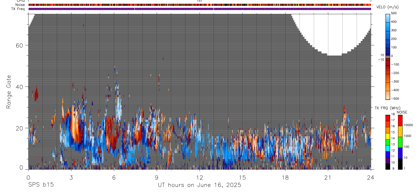This screenshot has width=417, height=192.
Task: Click the green 100-1000 segment of the NOISE legend
Action: (400, 142)
